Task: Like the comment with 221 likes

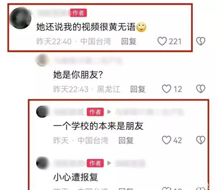Action: pos(162,41)
